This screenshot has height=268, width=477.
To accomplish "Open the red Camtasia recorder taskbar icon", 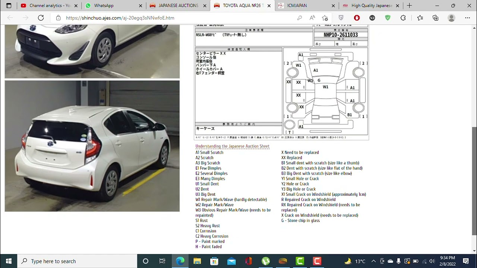I will pyautogui.click(x=317, y=261).
